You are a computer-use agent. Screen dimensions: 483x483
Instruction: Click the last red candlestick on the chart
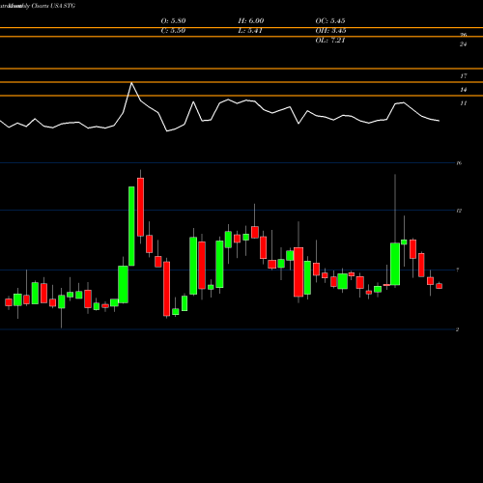click(x=440, y=286)
